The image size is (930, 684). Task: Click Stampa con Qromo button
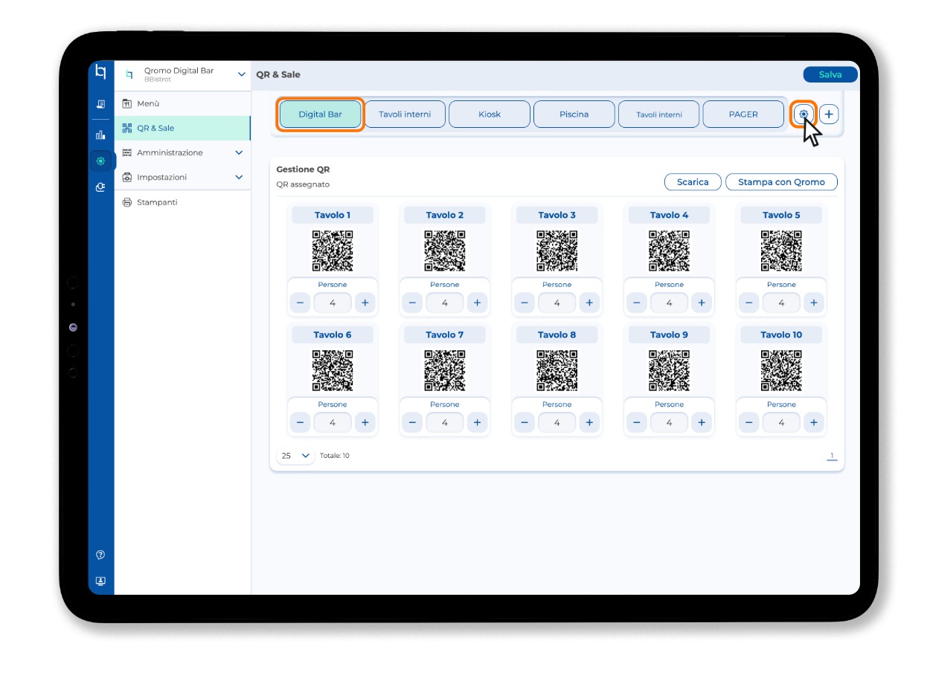click(781, 182)
